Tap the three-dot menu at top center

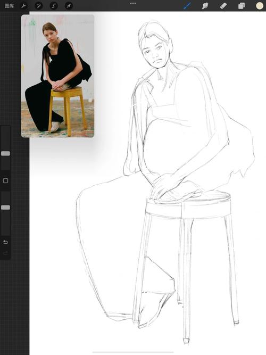click(x=133, y=3)
